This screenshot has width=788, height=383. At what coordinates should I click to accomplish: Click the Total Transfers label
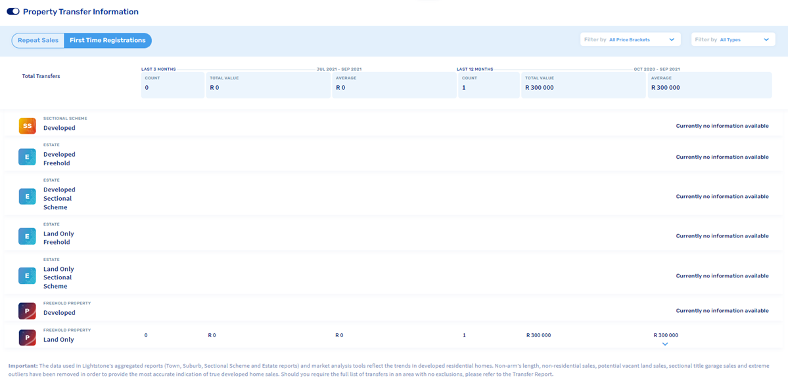click(x=41, y=76)
